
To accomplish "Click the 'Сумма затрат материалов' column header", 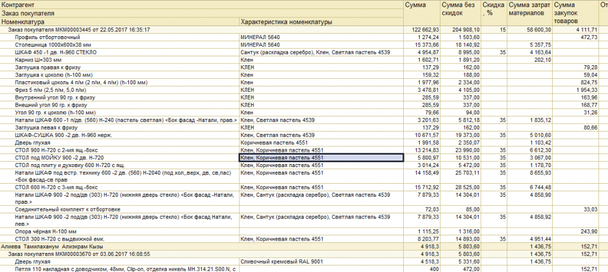I will click(529, 13).
